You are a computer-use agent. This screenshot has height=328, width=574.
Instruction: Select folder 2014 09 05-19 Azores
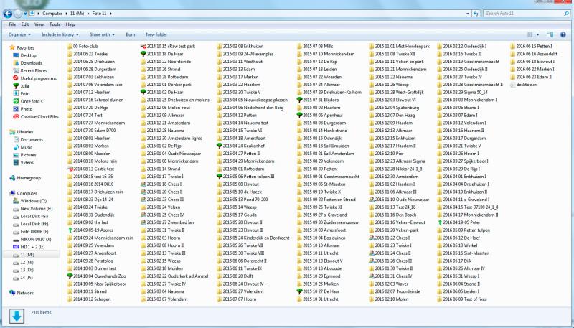click(x=90, y=230)
